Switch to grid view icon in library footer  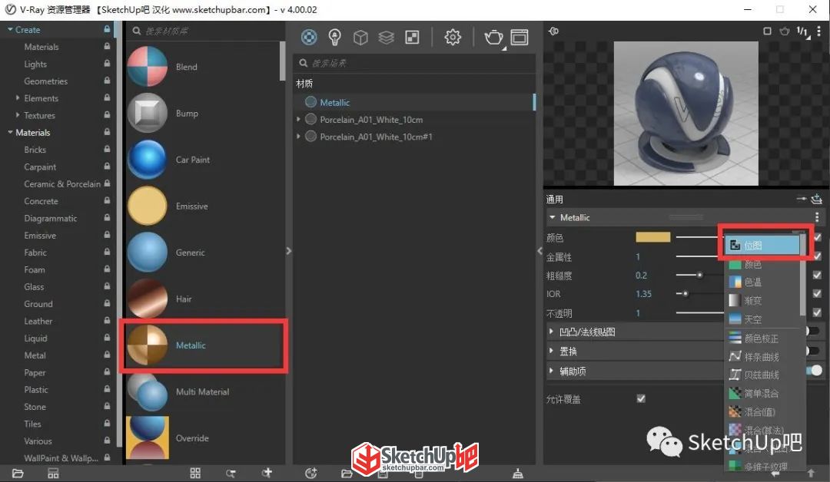click(195, 473)
